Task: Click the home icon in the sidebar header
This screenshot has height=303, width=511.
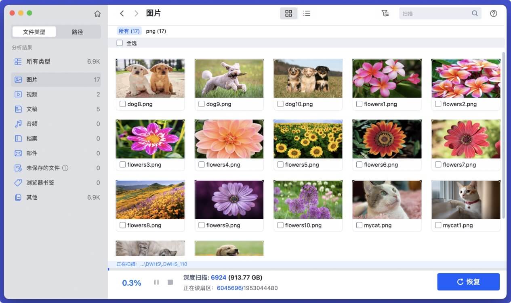Action: point(97,13)
